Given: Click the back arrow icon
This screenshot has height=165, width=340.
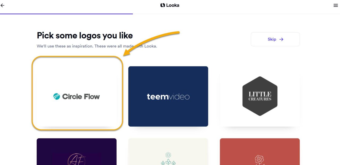Looking at the screenshot, I should [x=2, y=5].
